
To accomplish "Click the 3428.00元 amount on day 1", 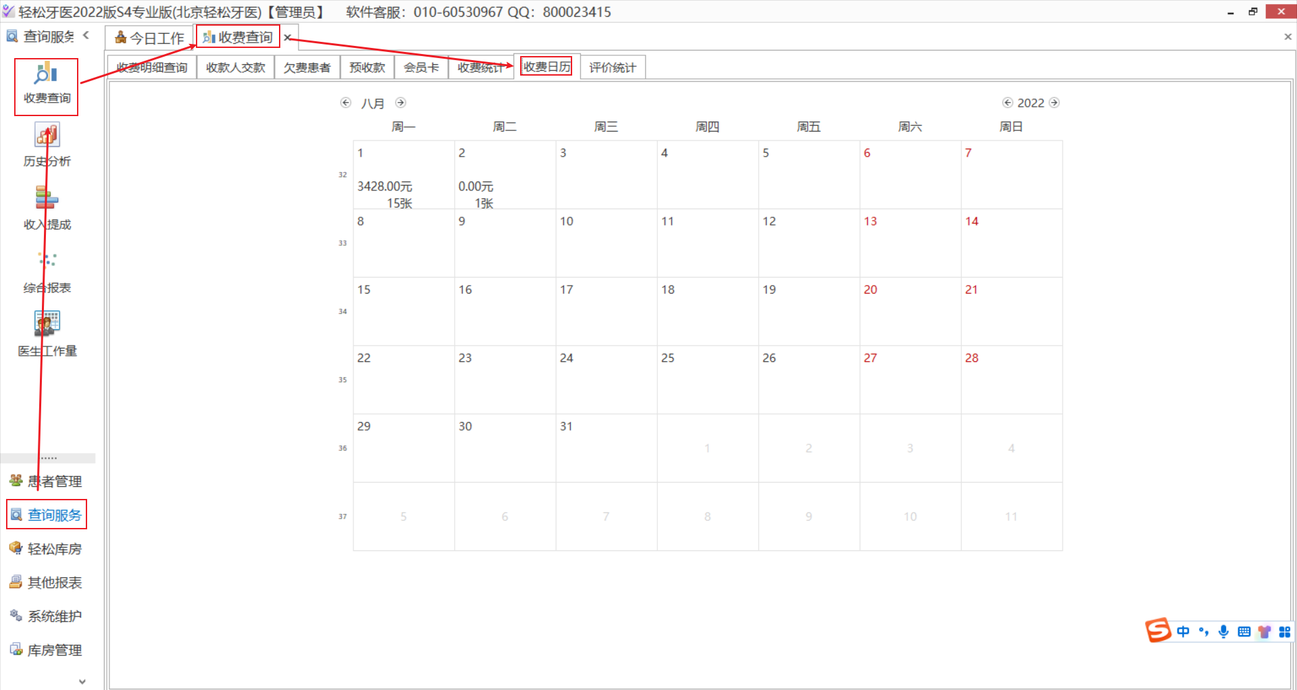I will tap(384, 186).
